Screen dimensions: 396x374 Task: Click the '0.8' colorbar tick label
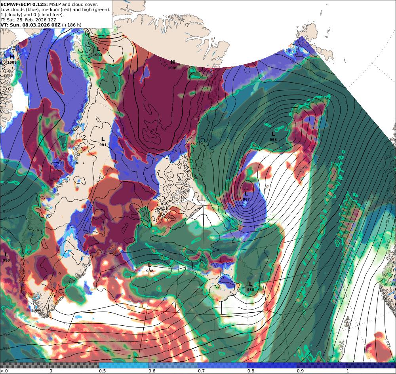(251, 371)
